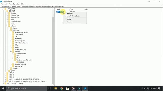Collapse Windows Error Reporting key
Viewport: 163px width, 91px height.
13,60
